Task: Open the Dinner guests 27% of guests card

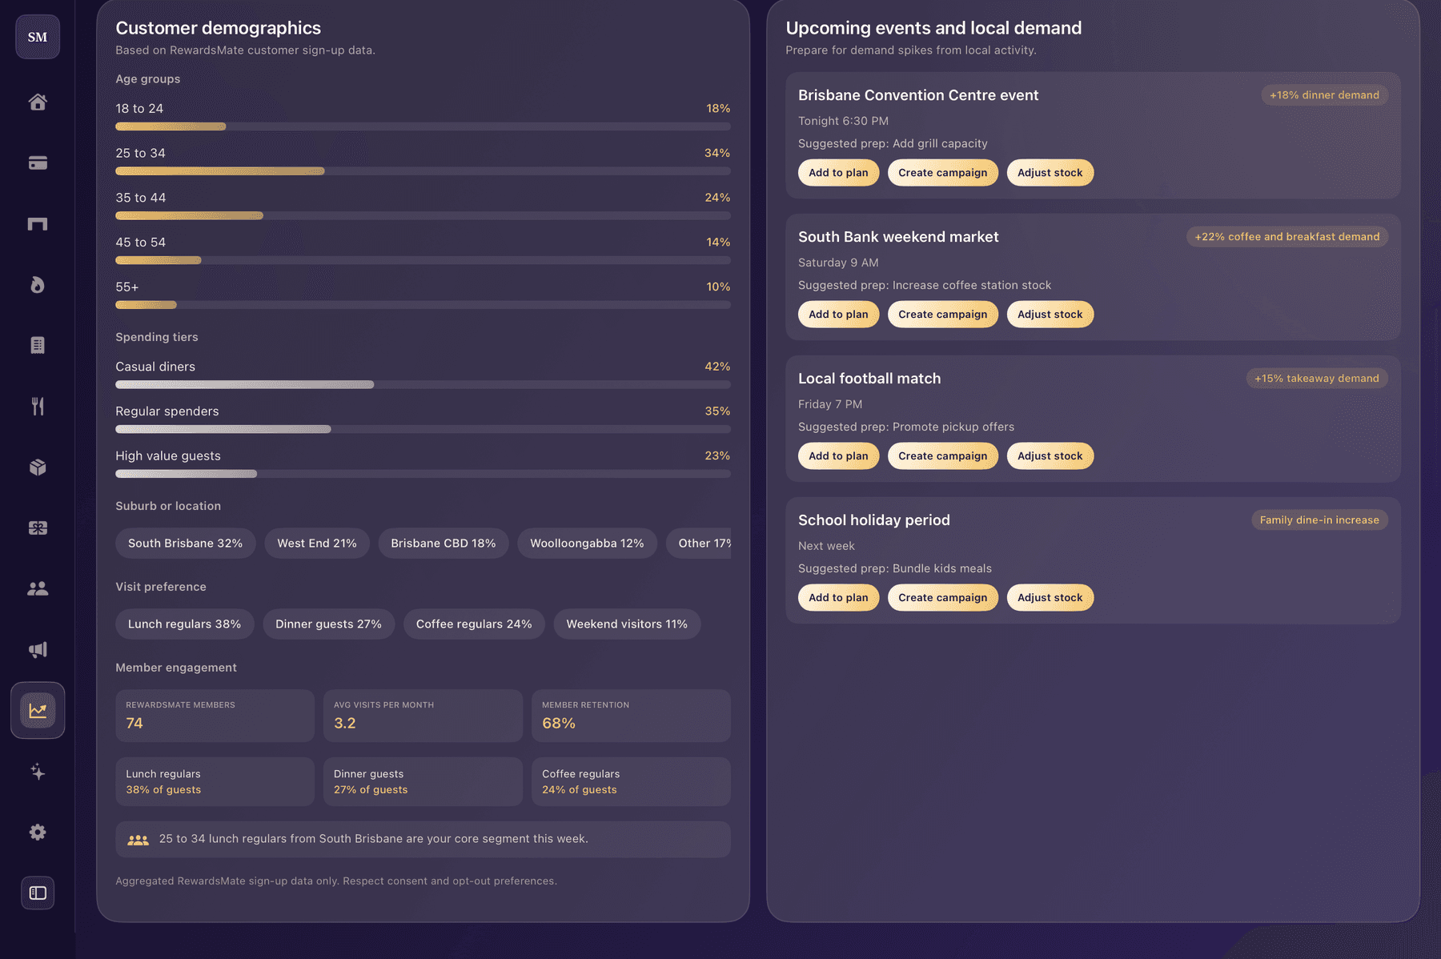Action: (x=423, y=782)
